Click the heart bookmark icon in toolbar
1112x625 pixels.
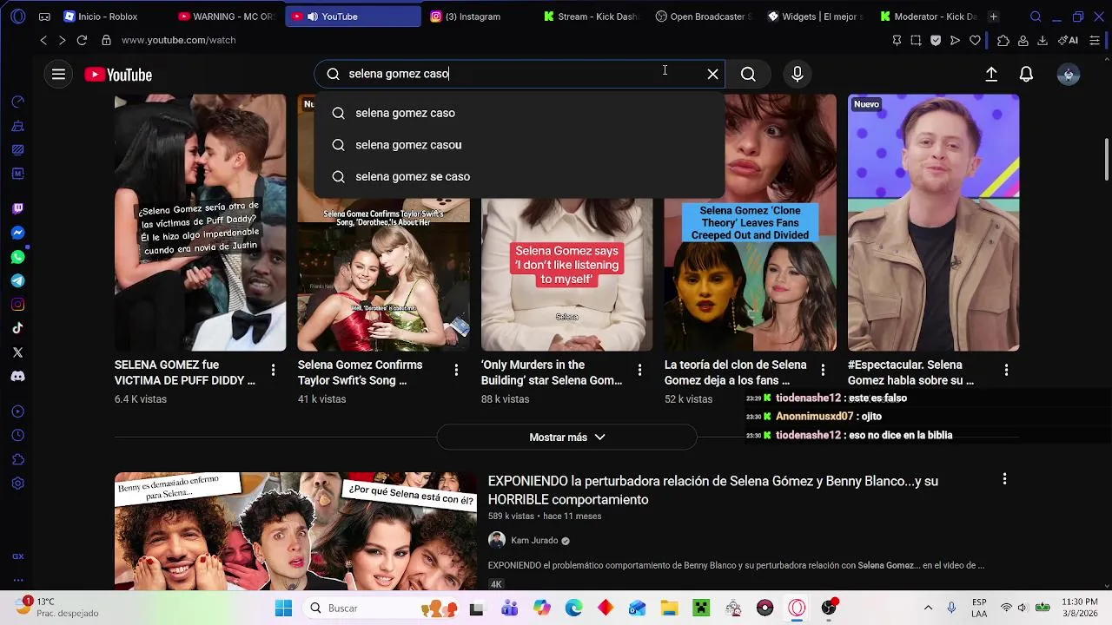click(975, 40)
